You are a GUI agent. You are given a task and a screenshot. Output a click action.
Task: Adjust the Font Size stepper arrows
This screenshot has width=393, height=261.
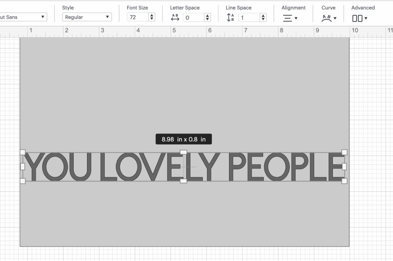(x=152, y=17)
